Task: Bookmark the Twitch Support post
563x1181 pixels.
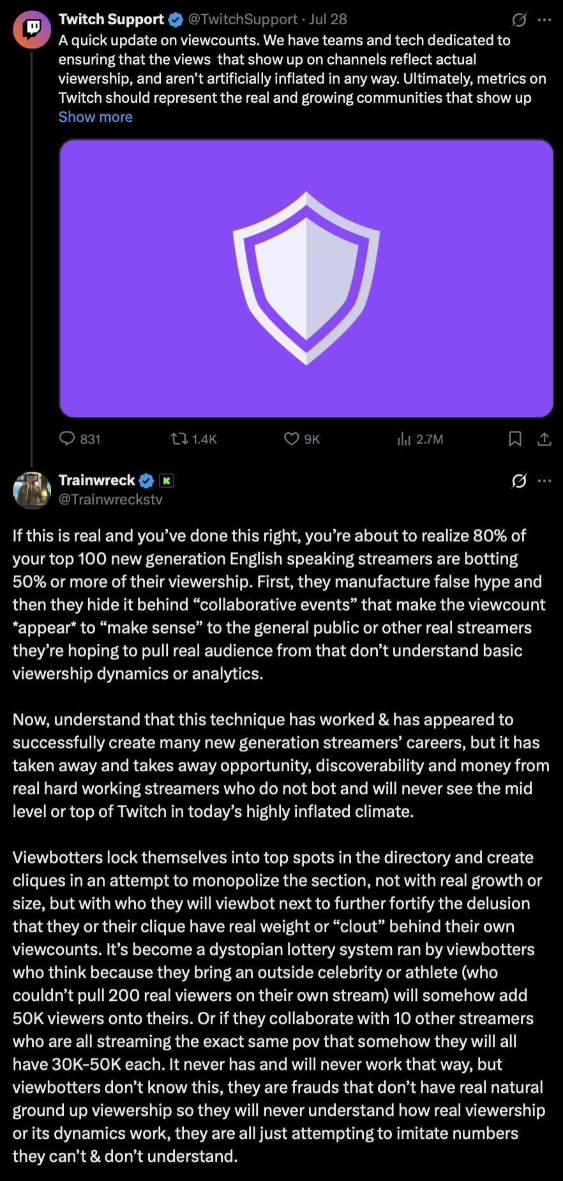Action: (x=515, y=439)
